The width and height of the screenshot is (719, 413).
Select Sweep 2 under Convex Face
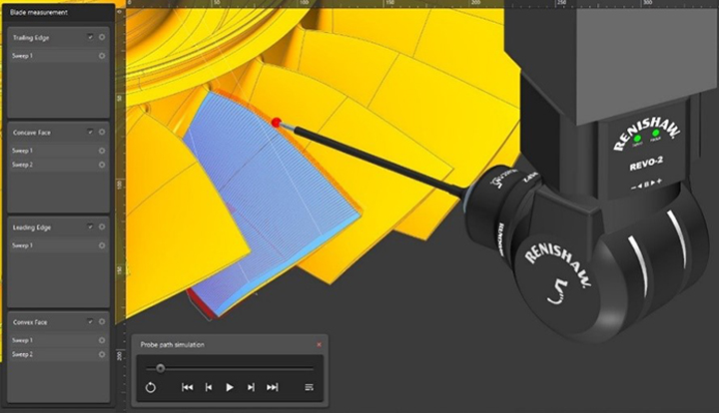point(58,355)
